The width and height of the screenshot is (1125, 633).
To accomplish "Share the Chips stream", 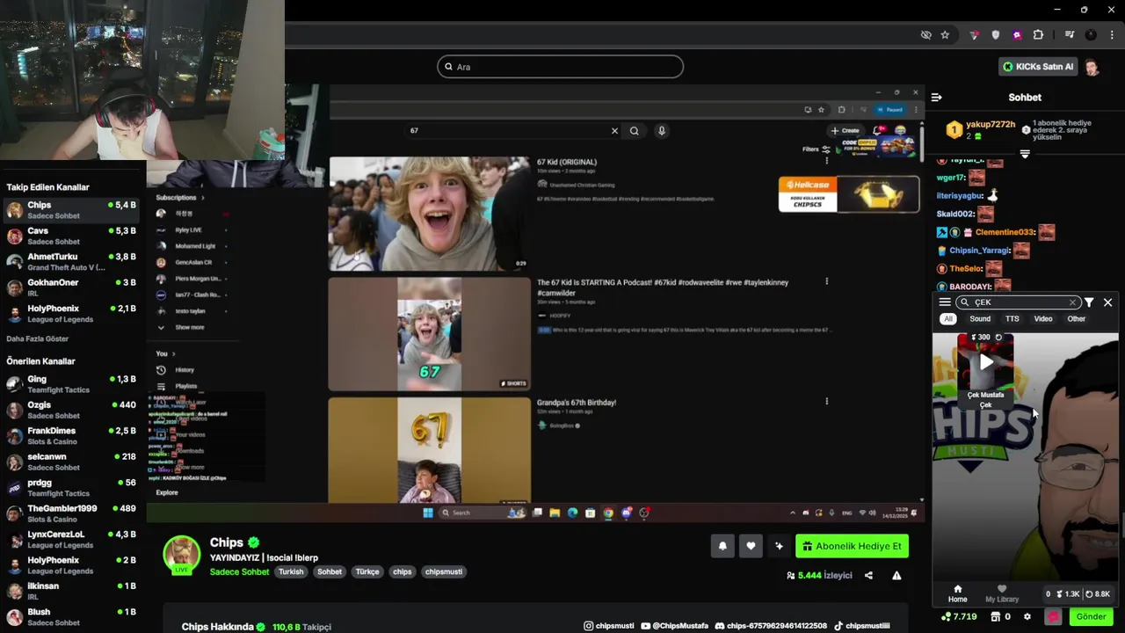I will [x=868, y=576].
